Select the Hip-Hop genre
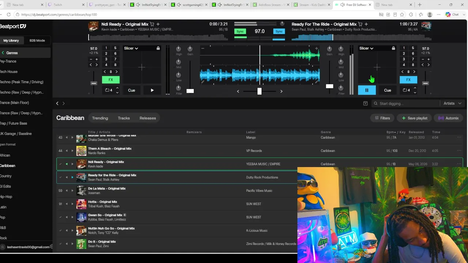 click(6, 197)
